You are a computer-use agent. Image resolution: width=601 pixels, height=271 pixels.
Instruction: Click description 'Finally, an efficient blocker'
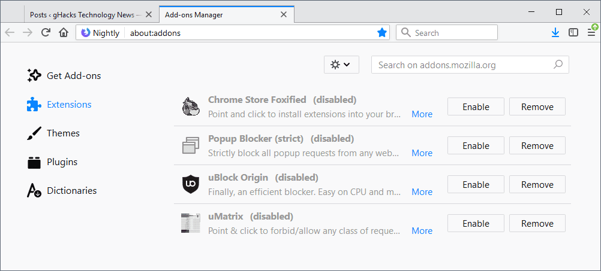(304, 192)
